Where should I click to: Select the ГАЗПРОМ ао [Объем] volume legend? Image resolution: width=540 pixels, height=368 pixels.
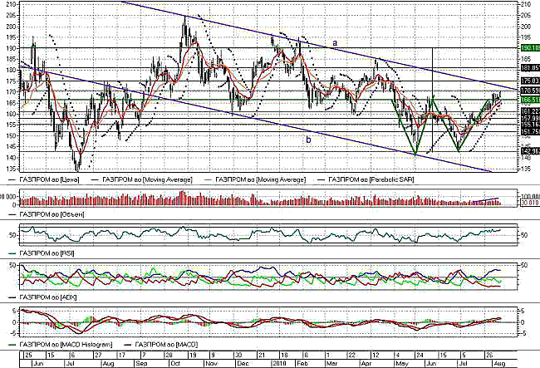pos(47,214)
